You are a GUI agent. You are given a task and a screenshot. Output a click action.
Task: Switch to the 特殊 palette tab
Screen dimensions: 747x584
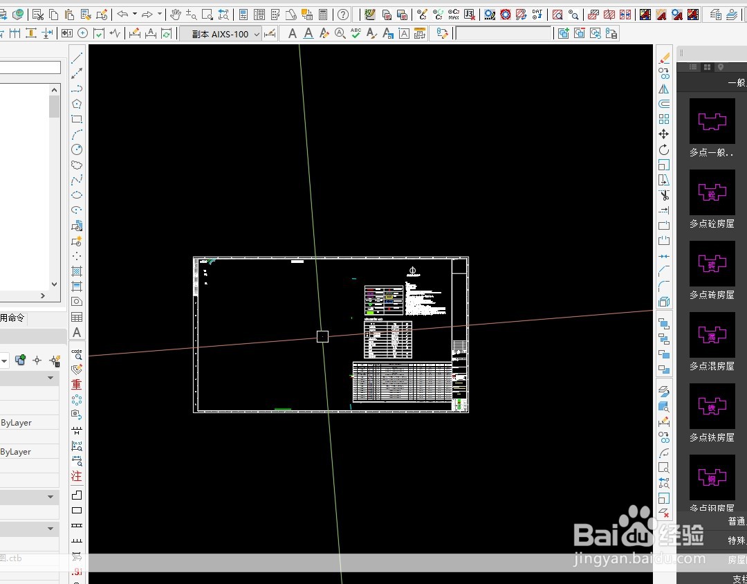pos(737,540)
